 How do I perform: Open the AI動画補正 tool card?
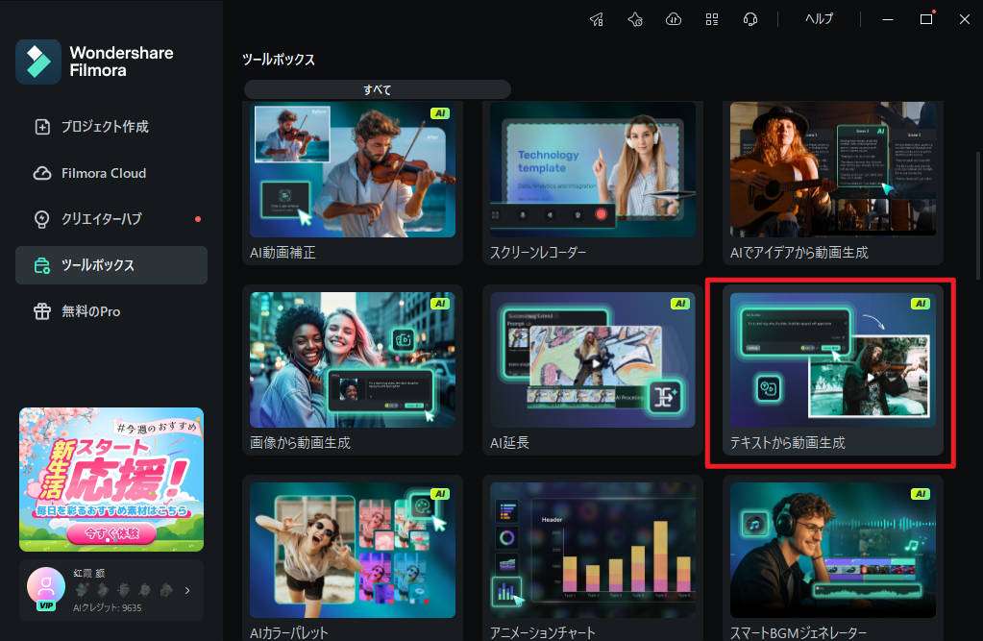(352, 183)
